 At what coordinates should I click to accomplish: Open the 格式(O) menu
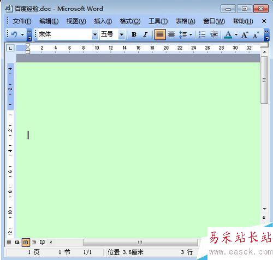tap(130, 21)
